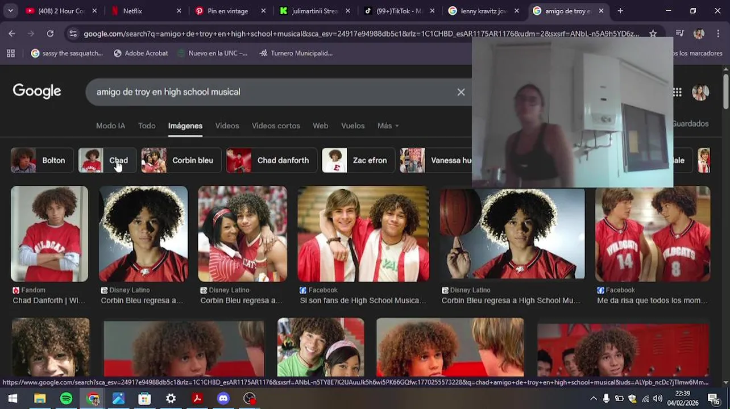
Task: Open the Wi-Fi network tray icon
Action: (x=645, y=398)
